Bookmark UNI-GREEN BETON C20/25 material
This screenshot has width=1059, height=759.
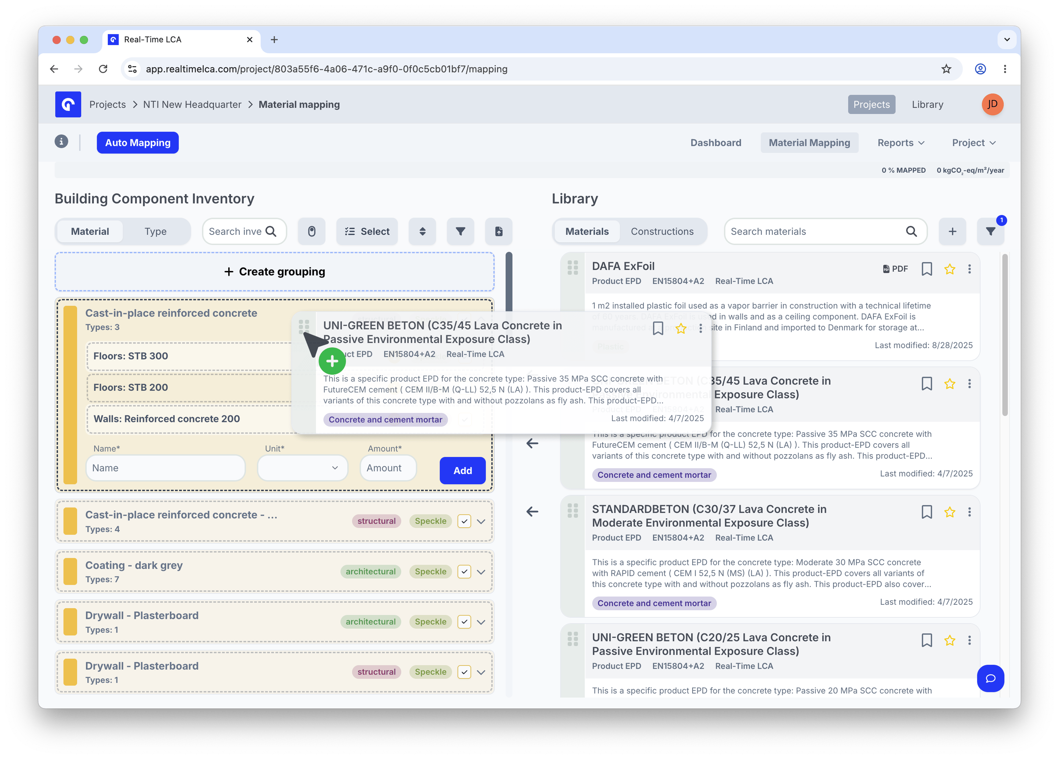pyautogui.click(x=926, y=640)
